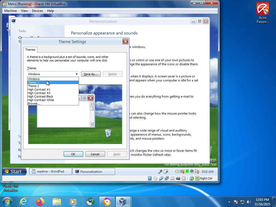
Task: Click the VirtualBox icon on the host taskbar
Action: (123, 202)
